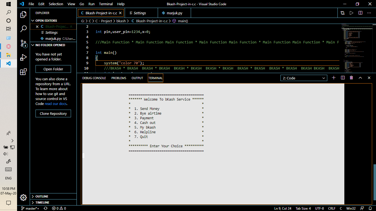376x211 pixels.
Task: Switch to the PROBLEMS panel tab
Action: pos(119,78)
